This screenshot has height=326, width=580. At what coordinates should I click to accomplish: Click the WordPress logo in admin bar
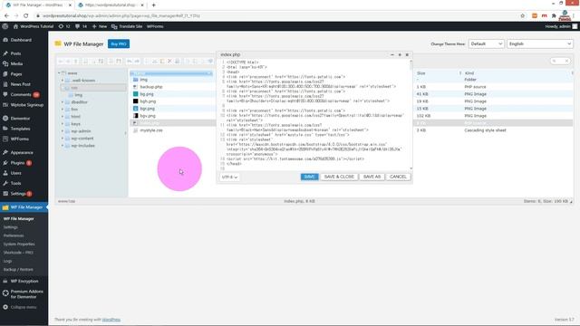pyautogui.click(x=5, y=26)
